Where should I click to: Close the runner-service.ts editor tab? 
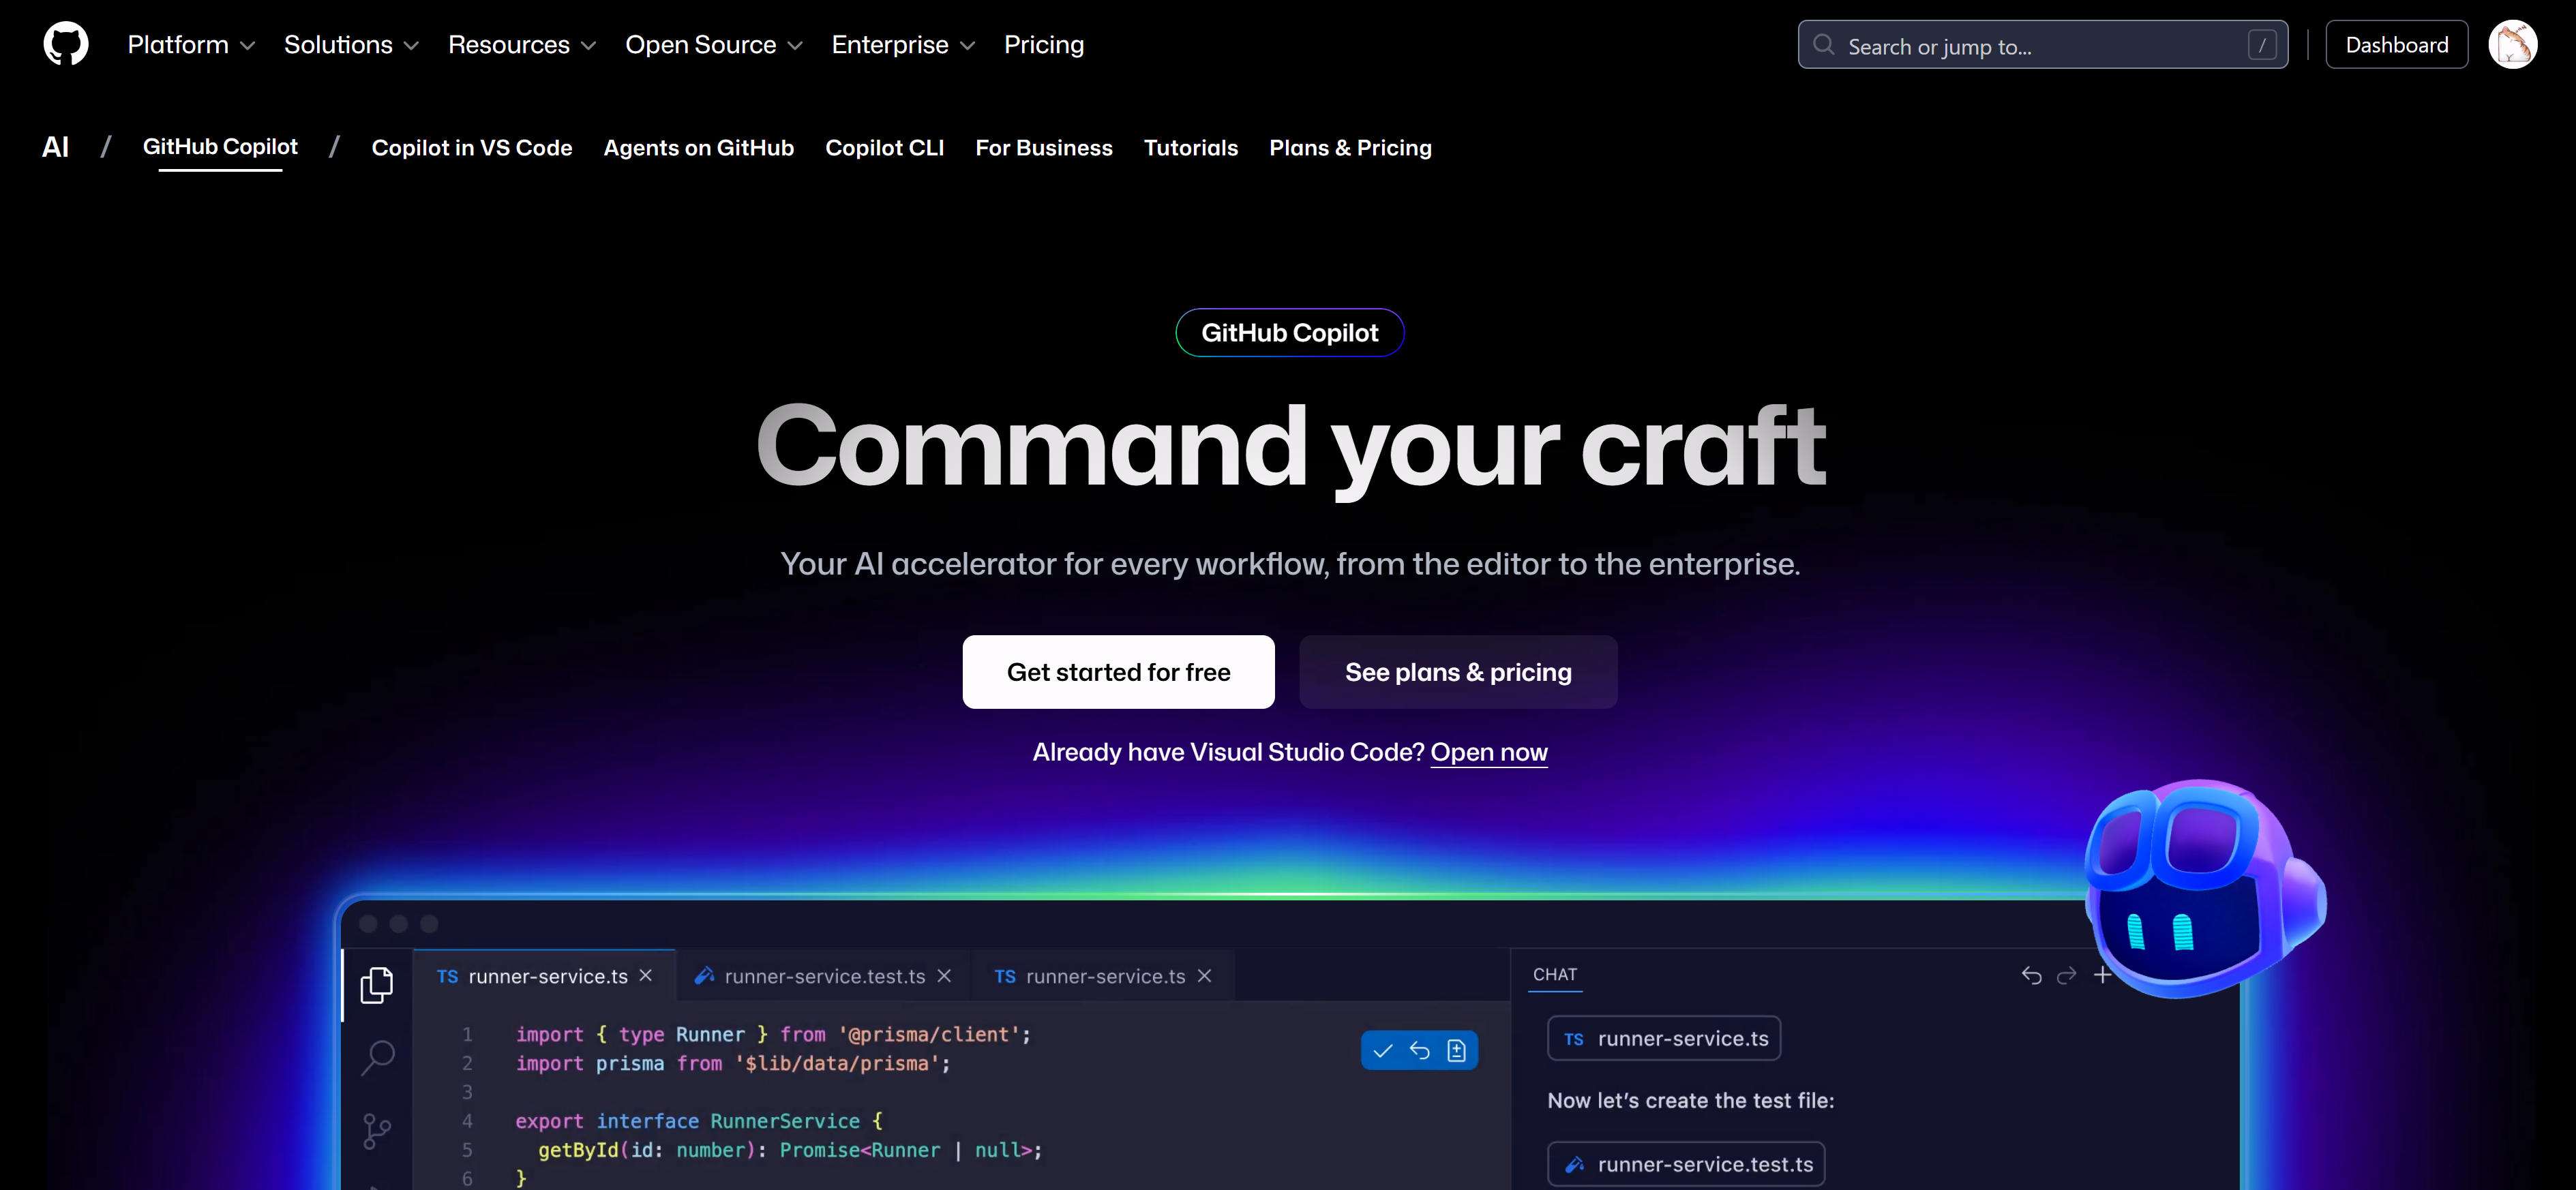[x=645, y=975]
